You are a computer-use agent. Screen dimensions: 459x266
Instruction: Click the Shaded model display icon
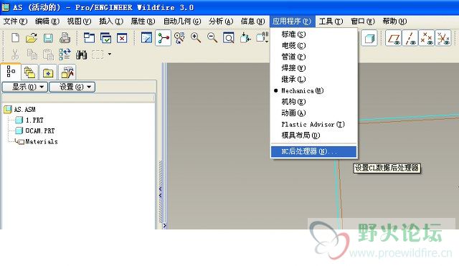point(369,38)
